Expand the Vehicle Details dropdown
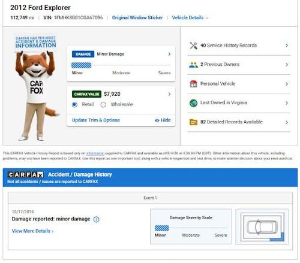The height and width of the screenshot is (263, 300). pos(190,17)
